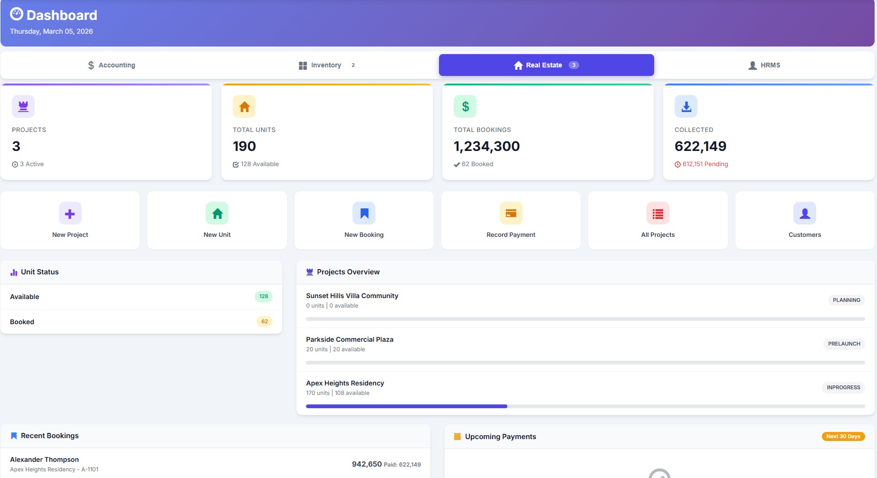Viewport: 877px width, 478px height.
Task: Click the INPROGRESS status badge
Action: tap(843, 387)
